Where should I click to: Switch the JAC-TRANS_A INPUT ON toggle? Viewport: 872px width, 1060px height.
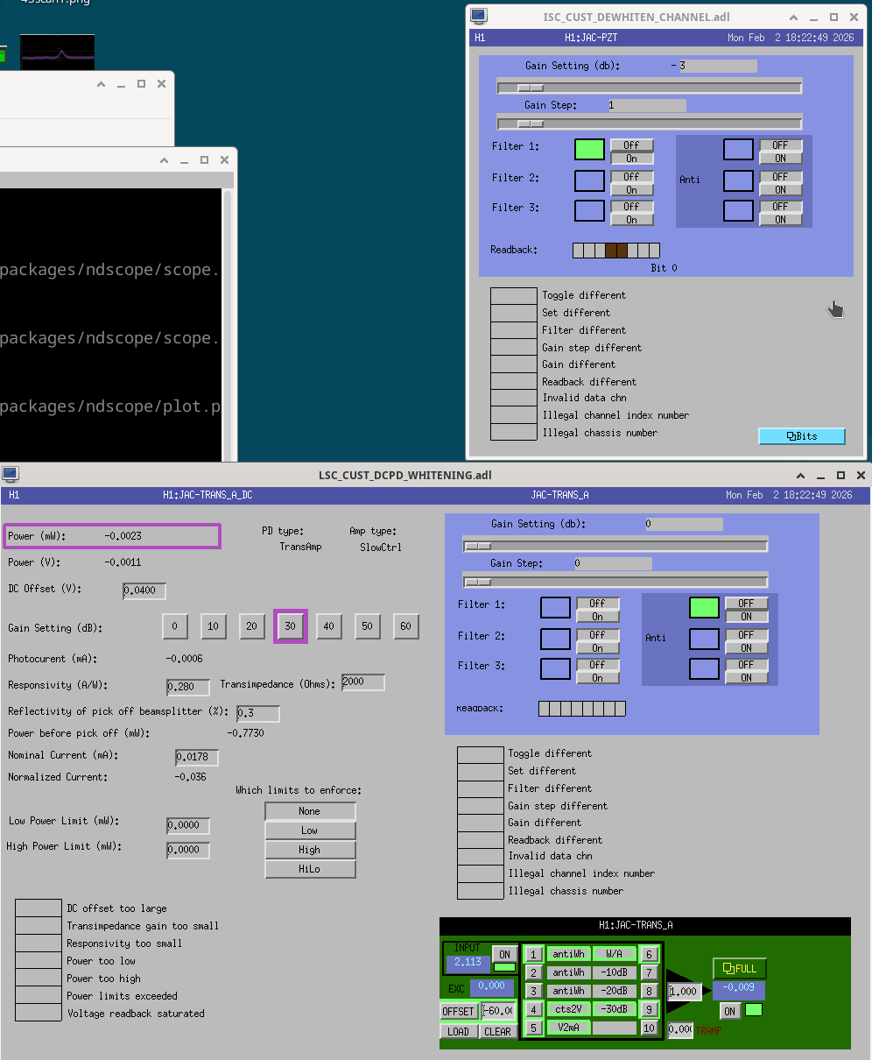pyautogui.click(x=504, y=955)
